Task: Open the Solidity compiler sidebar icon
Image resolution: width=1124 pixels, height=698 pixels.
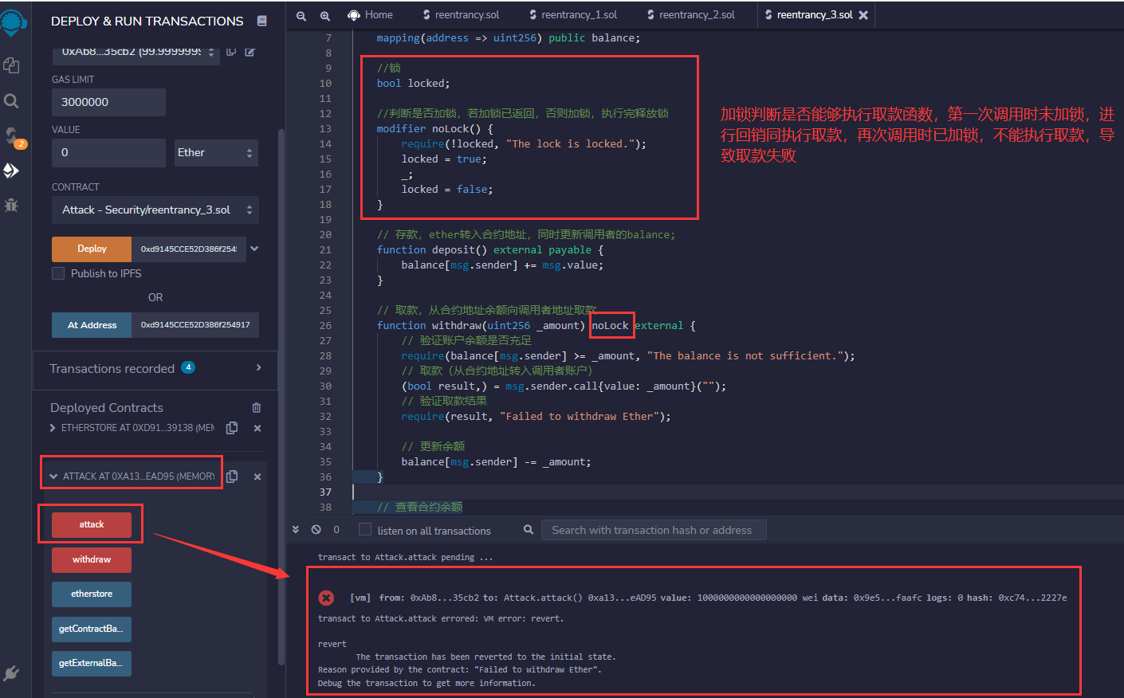Action: [11, 135]
